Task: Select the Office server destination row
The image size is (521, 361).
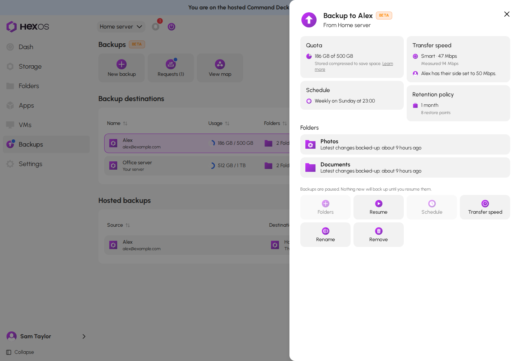Action: pyautogui.click(x=197, y=166)
